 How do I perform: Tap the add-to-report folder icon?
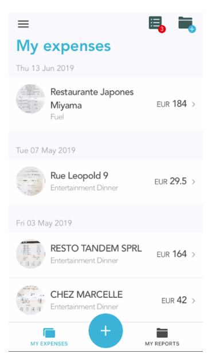click(x=186, y=23)
